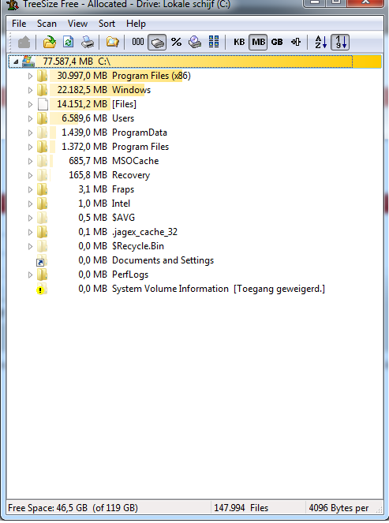Open the View menu
The image size is (389, 523).
click(77, 24)
